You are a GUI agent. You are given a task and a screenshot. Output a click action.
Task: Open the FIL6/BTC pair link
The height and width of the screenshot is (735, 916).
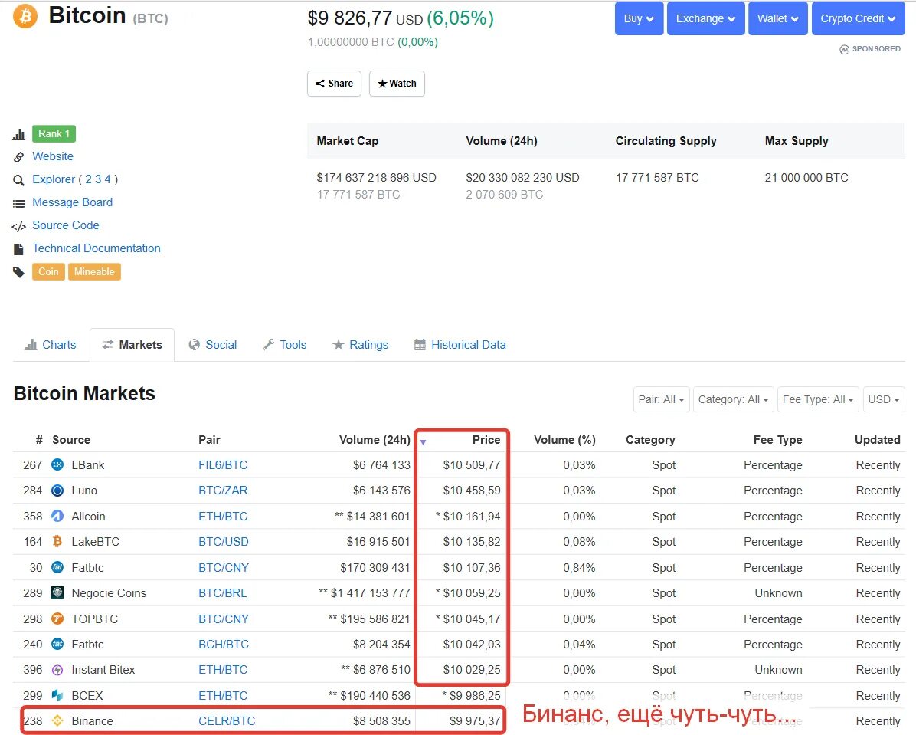point(223,465)
